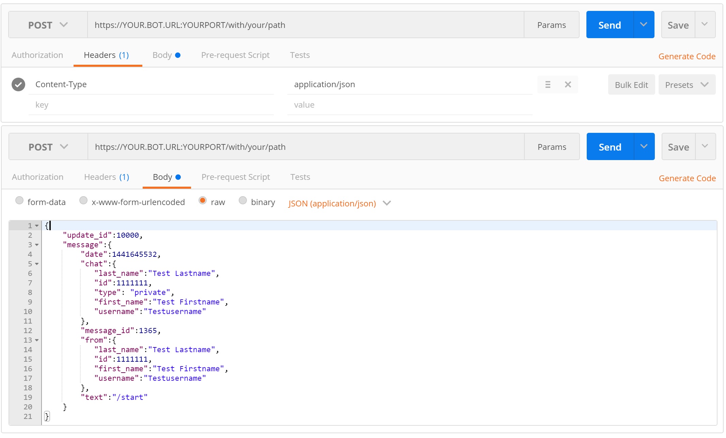Select the Authorization tab
Screen dimensions: 726x438
pos(37,54)
